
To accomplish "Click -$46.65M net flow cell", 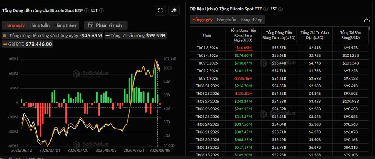I will 243,48.
